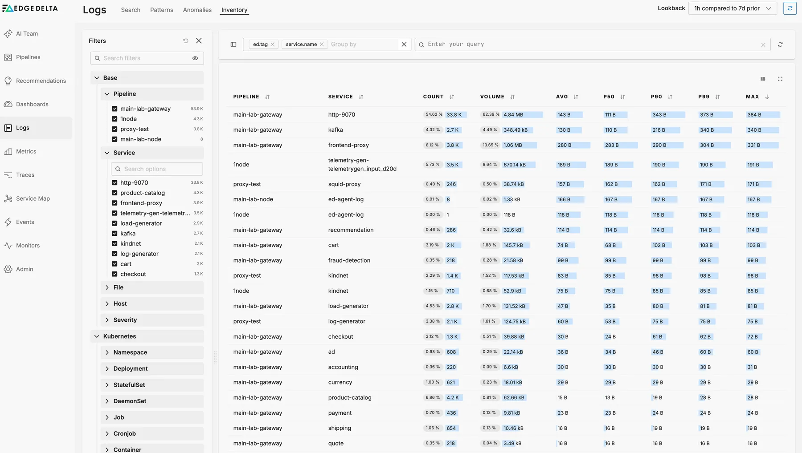Open Dashboards in the sidebar

tap(32, 105)
